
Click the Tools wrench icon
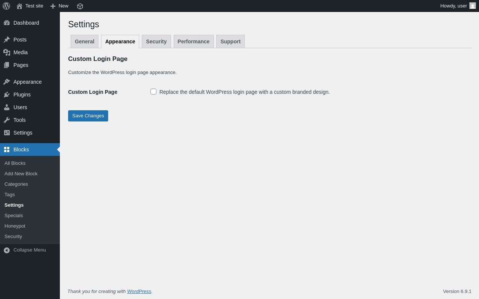coord(7,120)
